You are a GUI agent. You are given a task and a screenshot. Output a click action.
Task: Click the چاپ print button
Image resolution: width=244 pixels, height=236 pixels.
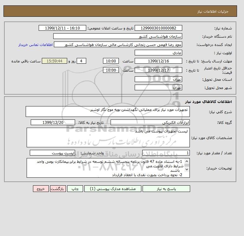pyautogui.click(x=75, y=188)
